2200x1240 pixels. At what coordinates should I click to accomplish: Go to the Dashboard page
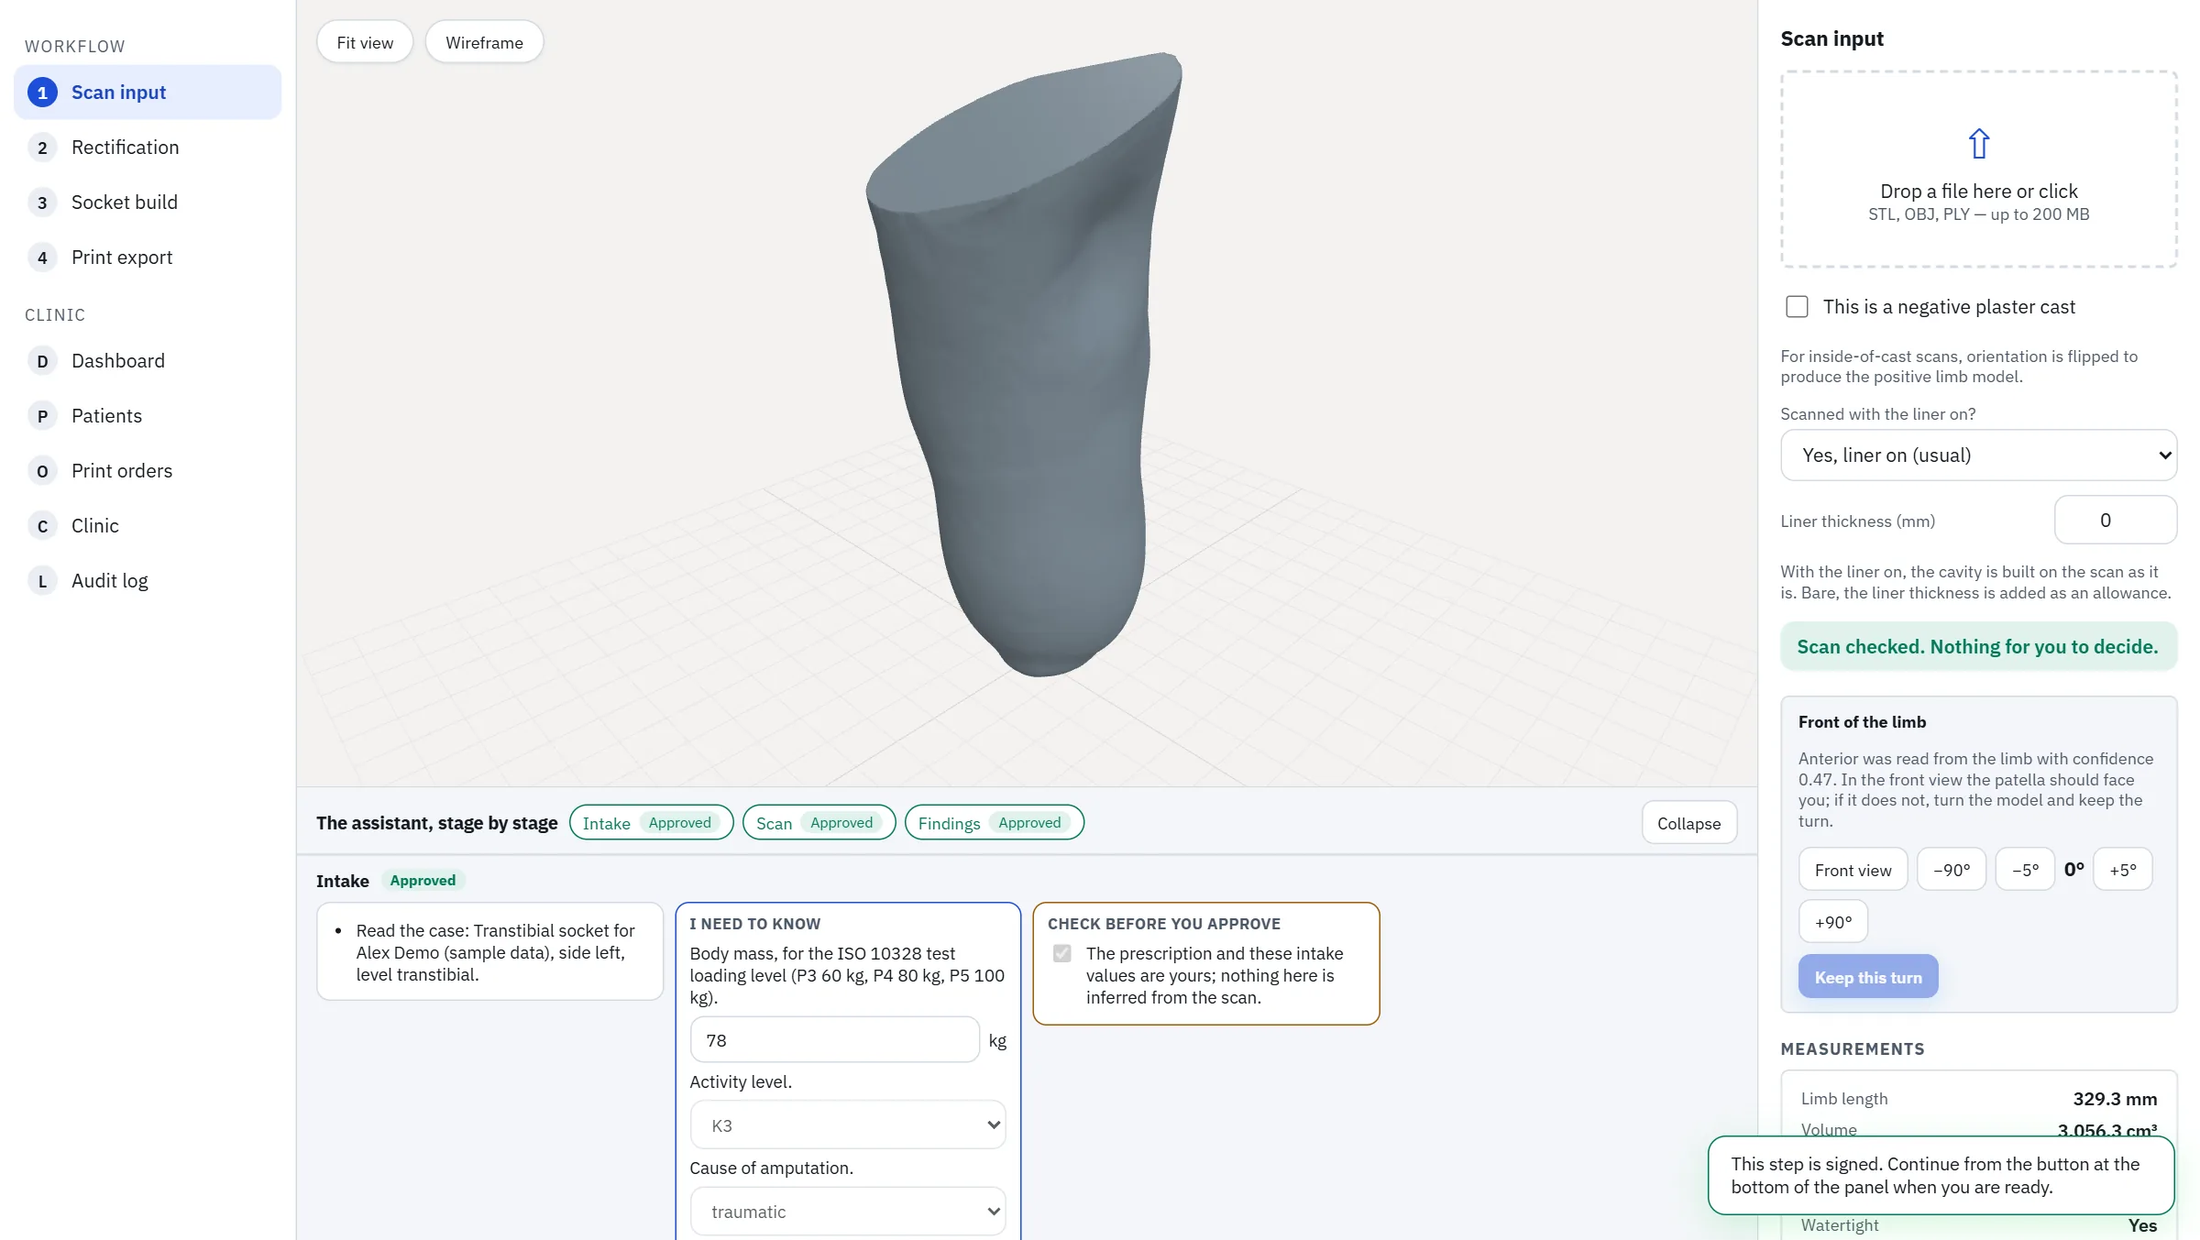click(148, 361)
